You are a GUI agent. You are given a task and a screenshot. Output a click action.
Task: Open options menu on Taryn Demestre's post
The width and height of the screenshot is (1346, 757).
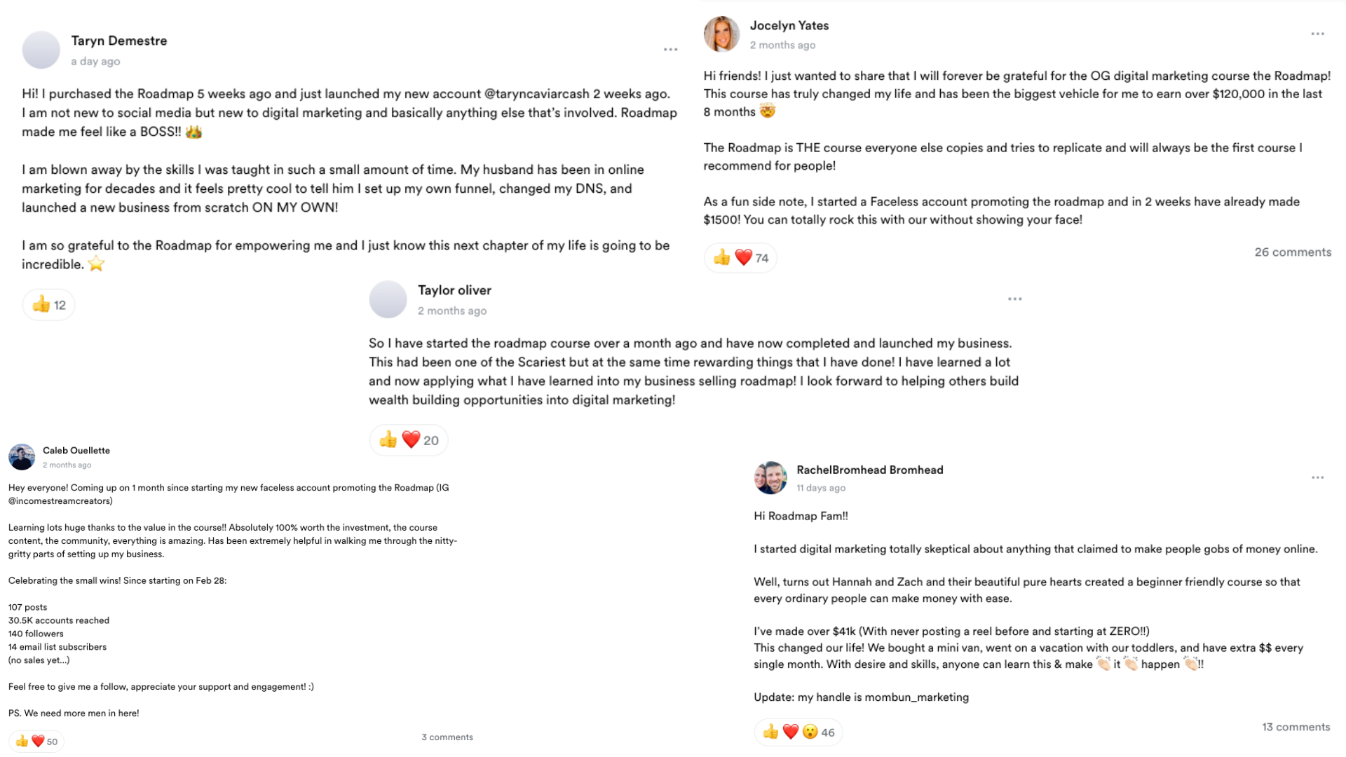[x=670, y=49]
